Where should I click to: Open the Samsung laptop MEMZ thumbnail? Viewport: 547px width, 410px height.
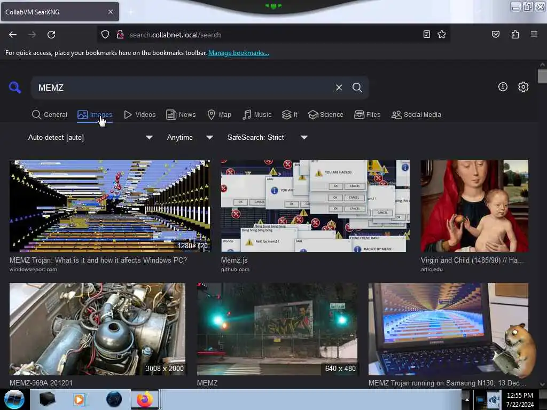(448, 329)
